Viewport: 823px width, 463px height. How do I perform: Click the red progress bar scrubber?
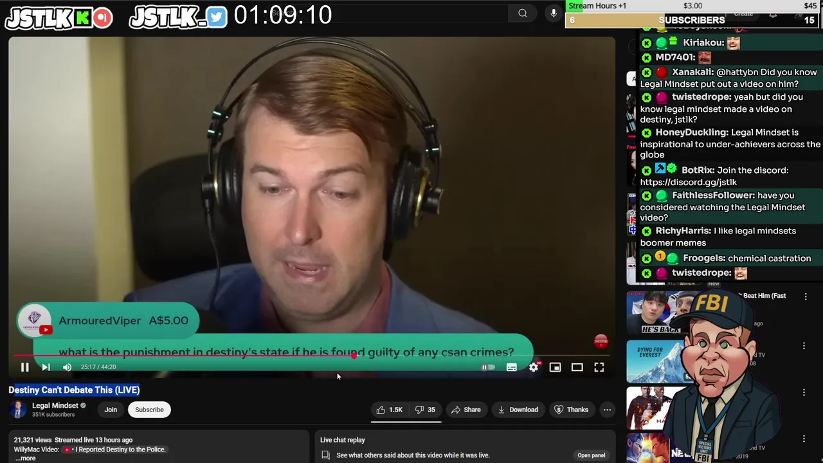pos(353,355)
